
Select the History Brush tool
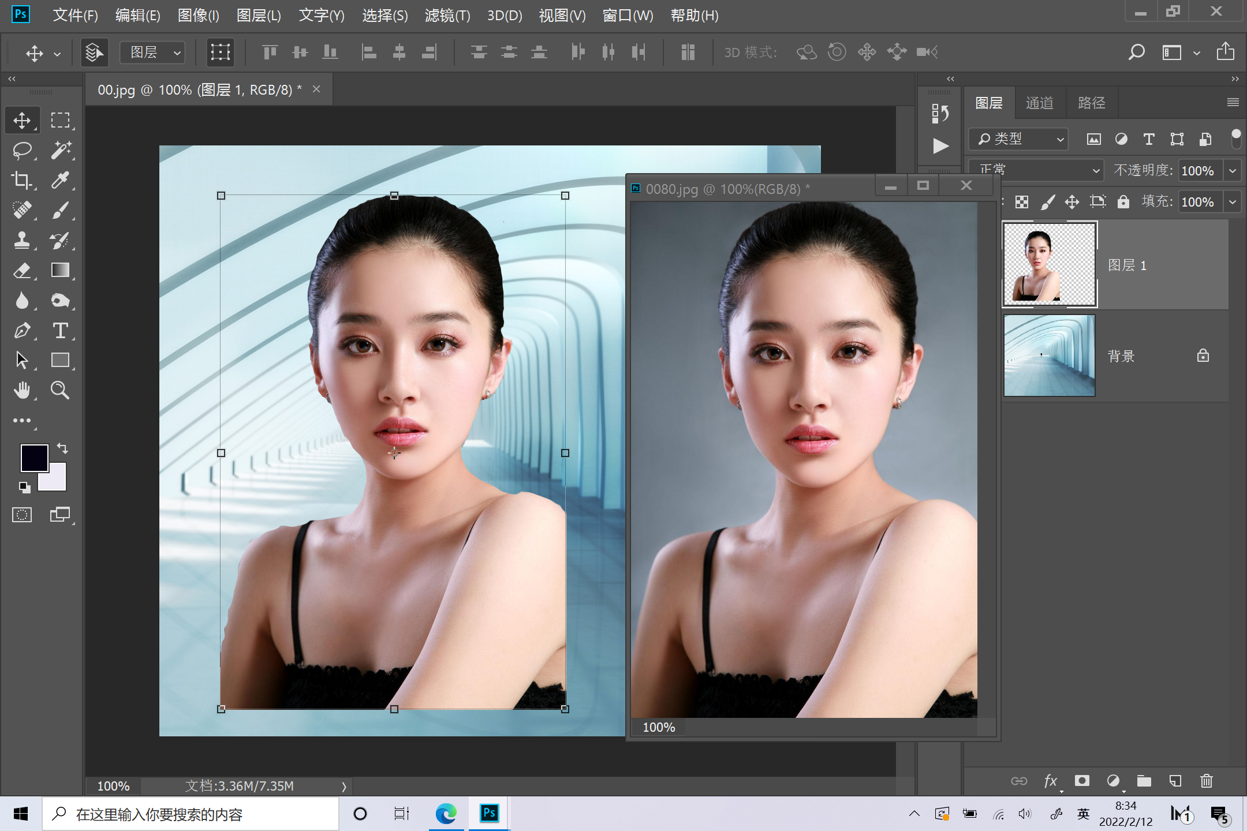point(60,240)
